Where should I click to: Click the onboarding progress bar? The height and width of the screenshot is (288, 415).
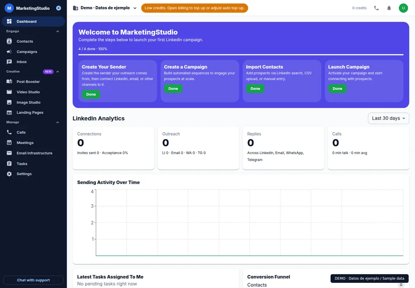pyautogui.click(x=241, y=55)
